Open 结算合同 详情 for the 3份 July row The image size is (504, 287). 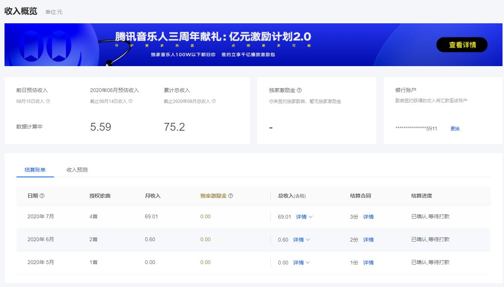368,217
